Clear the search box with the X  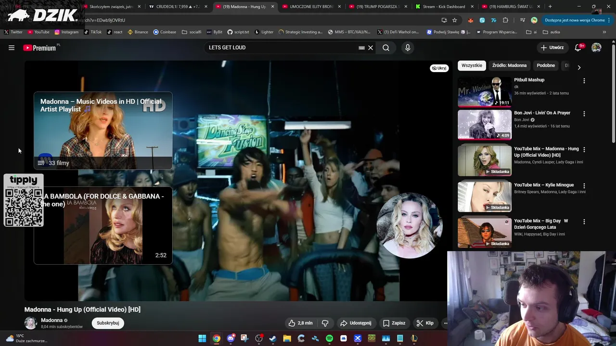[371, 48]
